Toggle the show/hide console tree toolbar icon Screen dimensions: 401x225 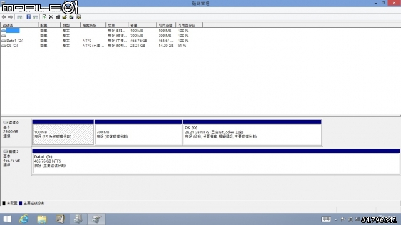[x=19, y=17]
